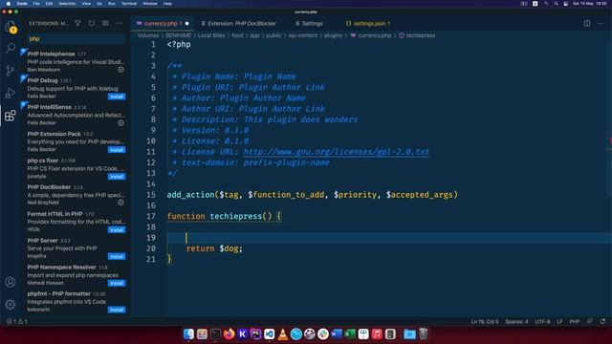The width and height of the screenshot is (612, 344).
Task: Open the Help menu
Action: click(x=167, y=4)
